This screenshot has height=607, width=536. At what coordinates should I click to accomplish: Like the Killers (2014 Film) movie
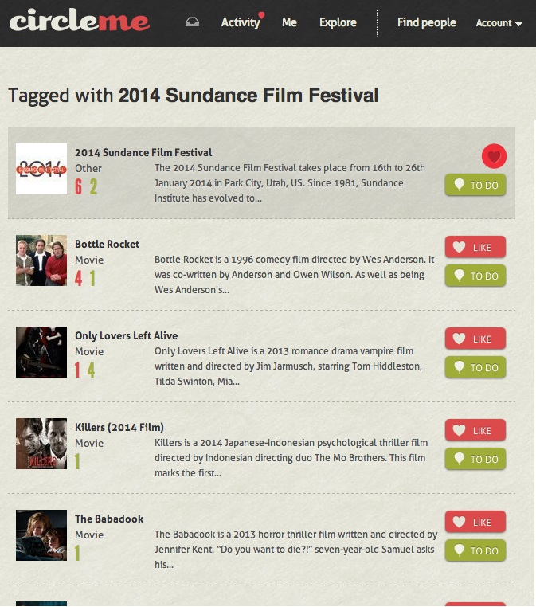475,431
